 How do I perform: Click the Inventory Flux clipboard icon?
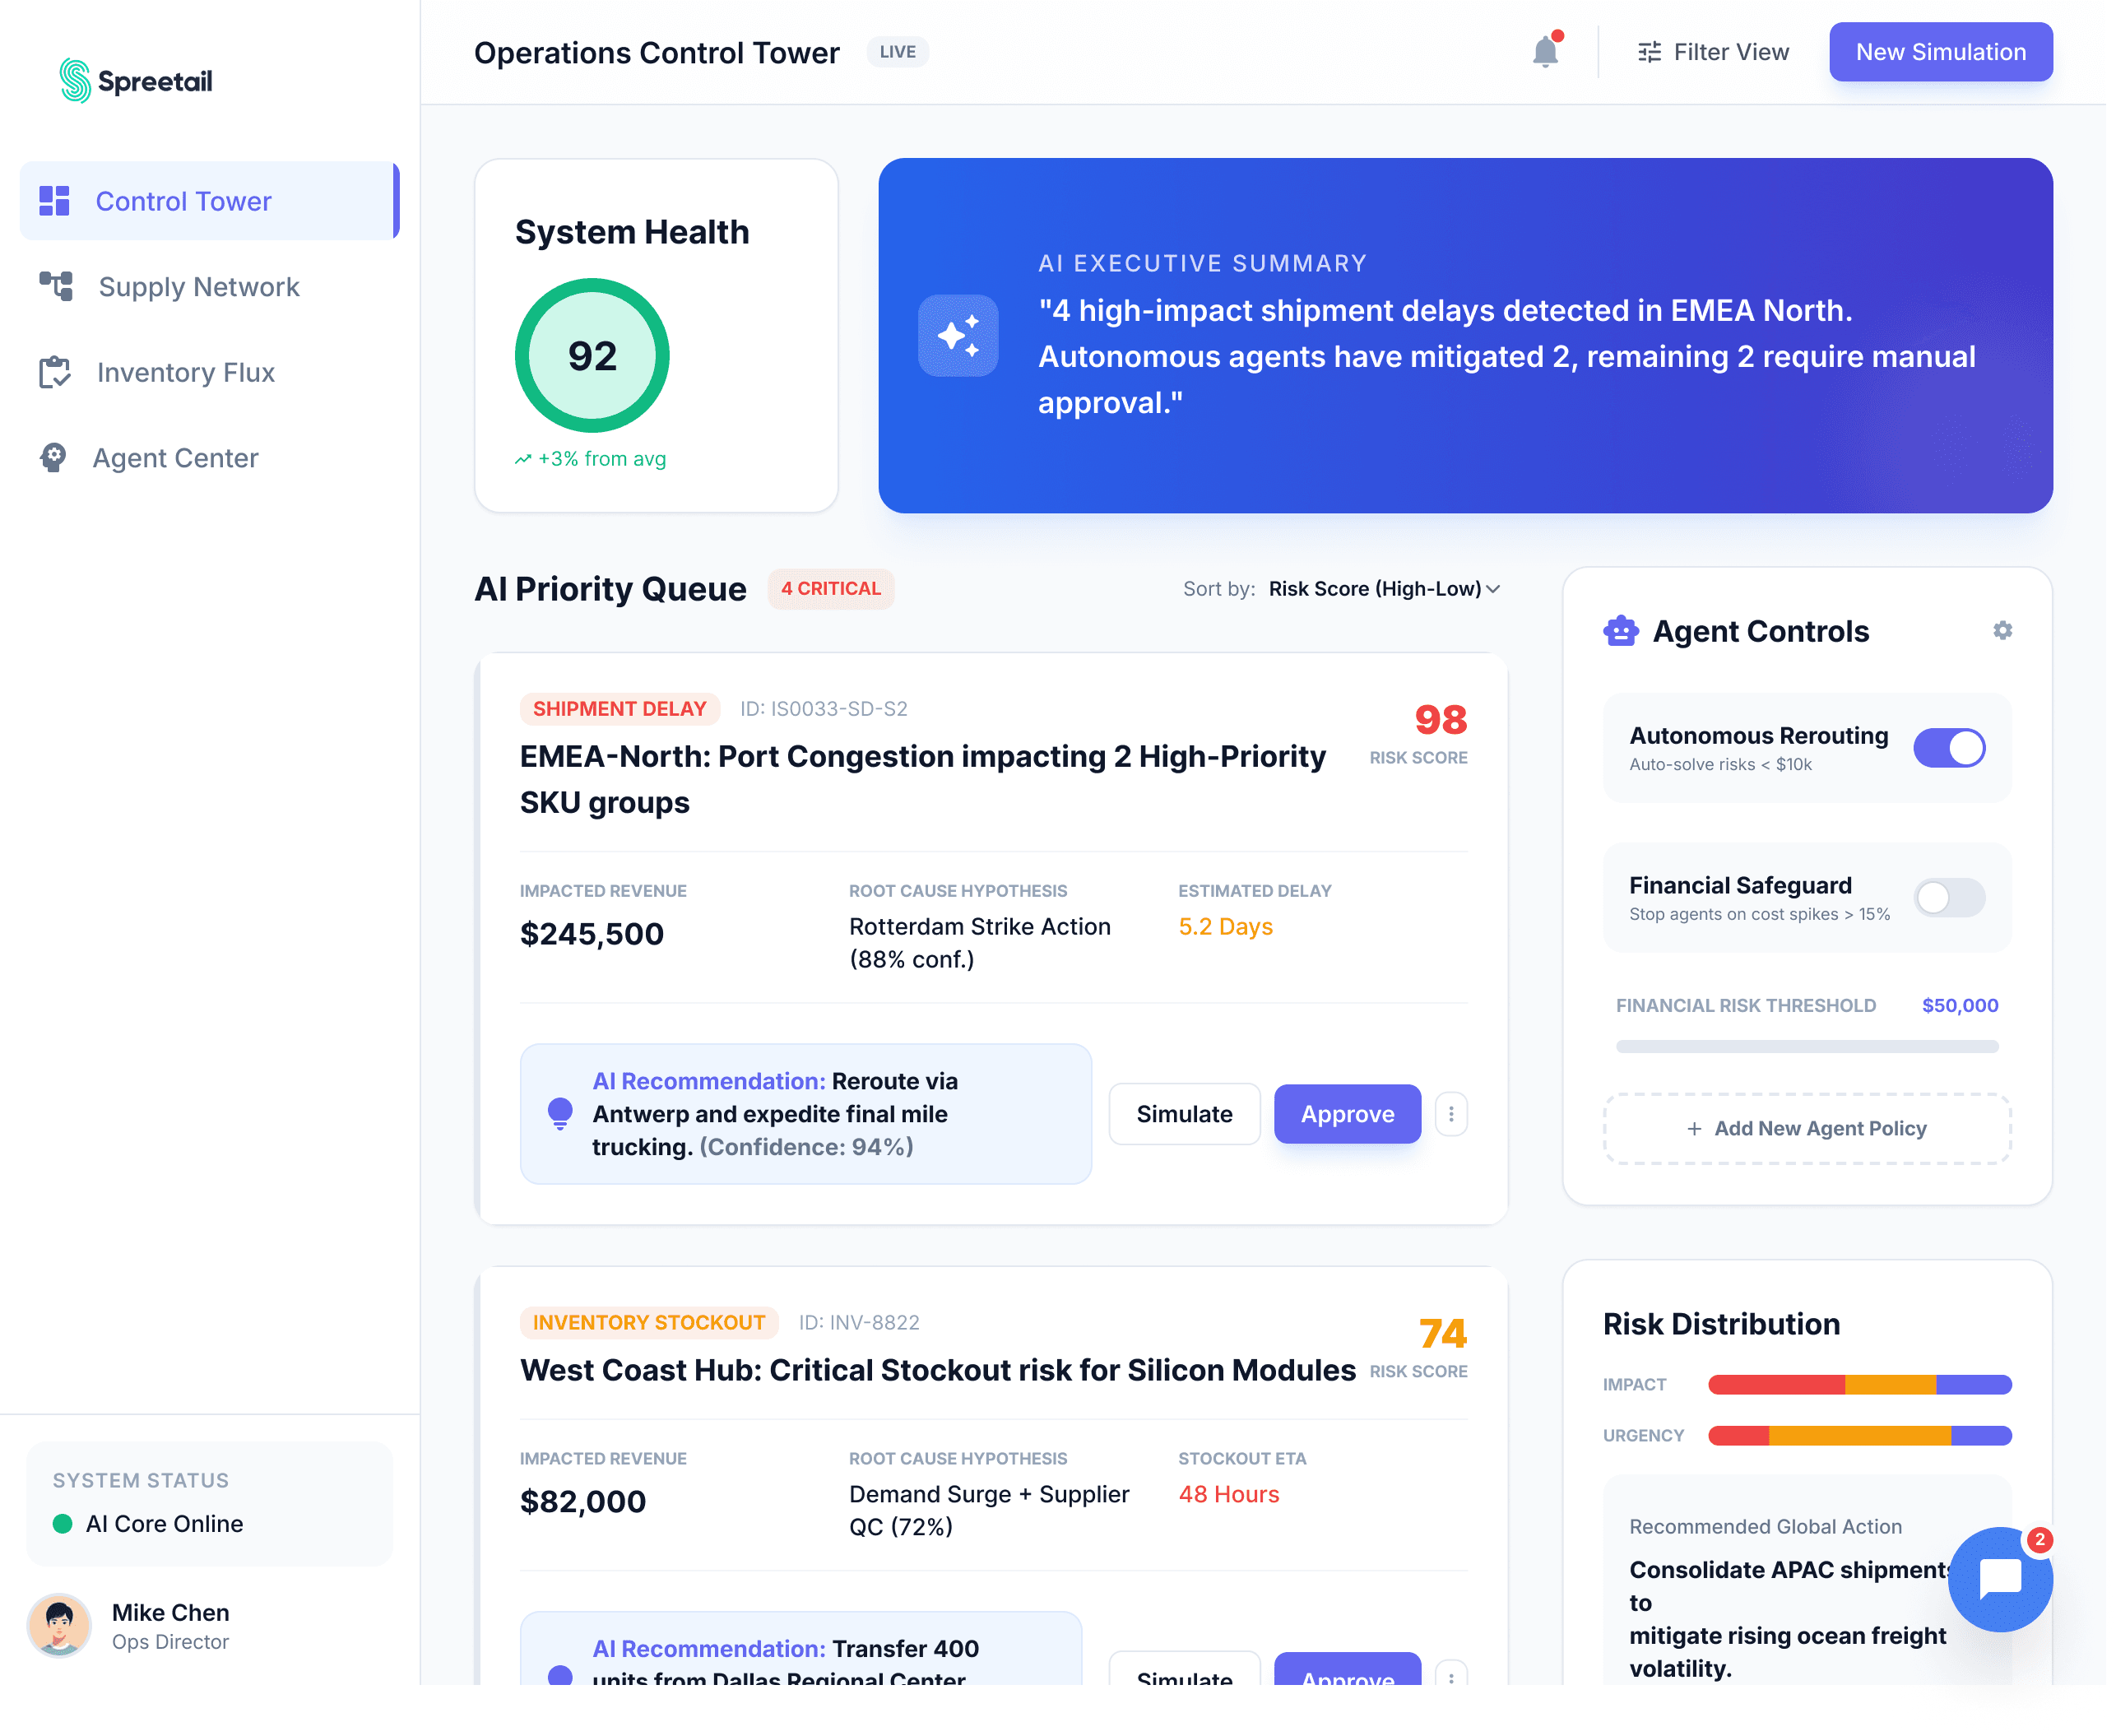(54, 372)
